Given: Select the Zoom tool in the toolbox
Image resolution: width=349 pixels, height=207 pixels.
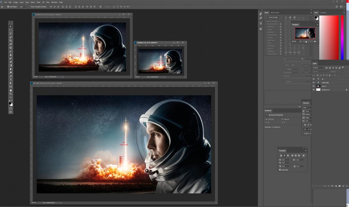Looking at the screenshot, I should (x=10, y=94).
